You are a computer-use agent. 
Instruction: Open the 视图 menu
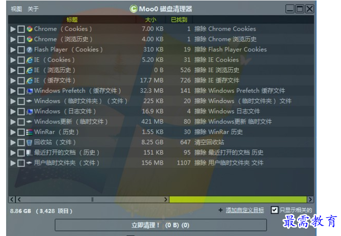[16, 9]
